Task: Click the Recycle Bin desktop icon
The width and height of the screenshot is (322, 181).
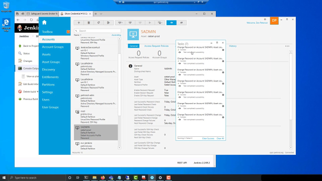Action: pos(6,7)
